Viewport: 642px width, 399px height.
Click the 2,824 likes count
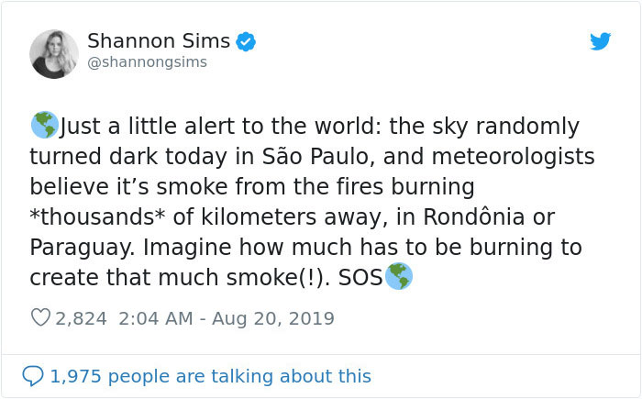click(x=81, y=318)
